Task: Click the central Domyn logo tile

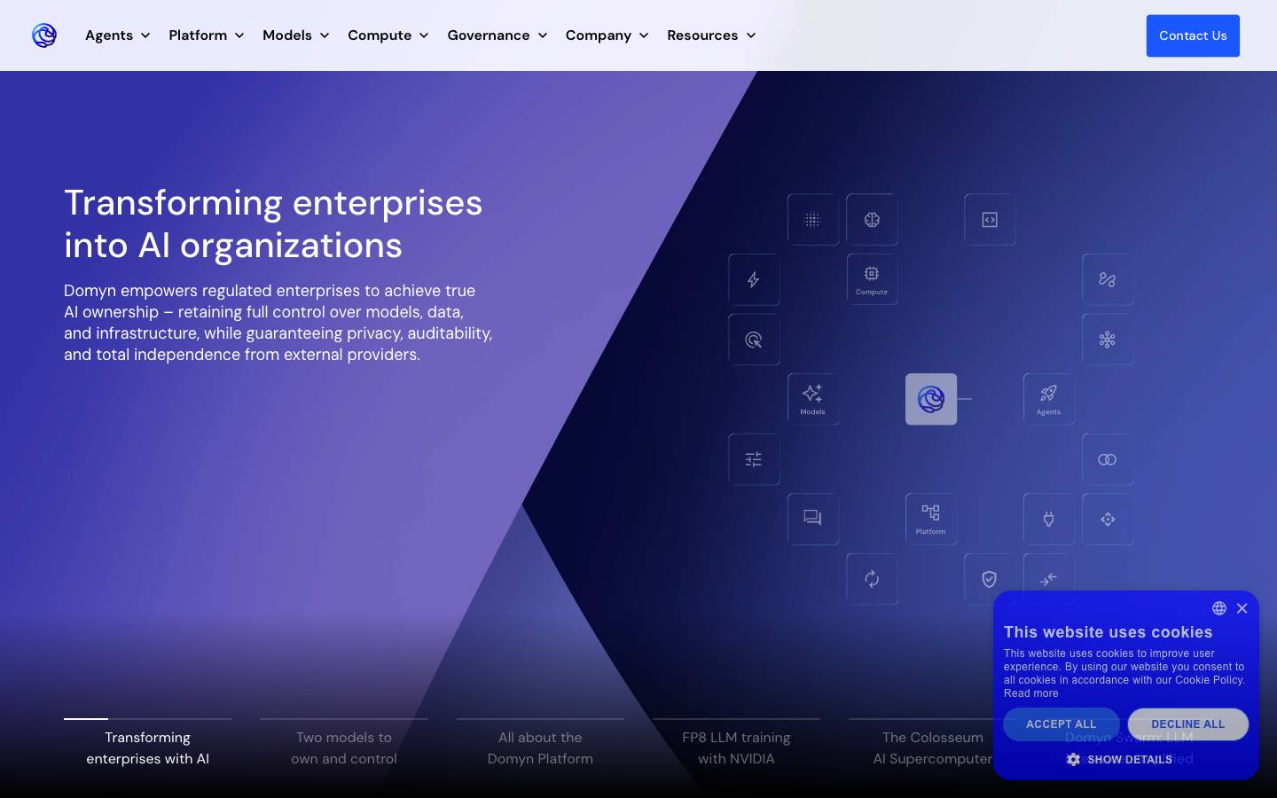Action: 931,399
